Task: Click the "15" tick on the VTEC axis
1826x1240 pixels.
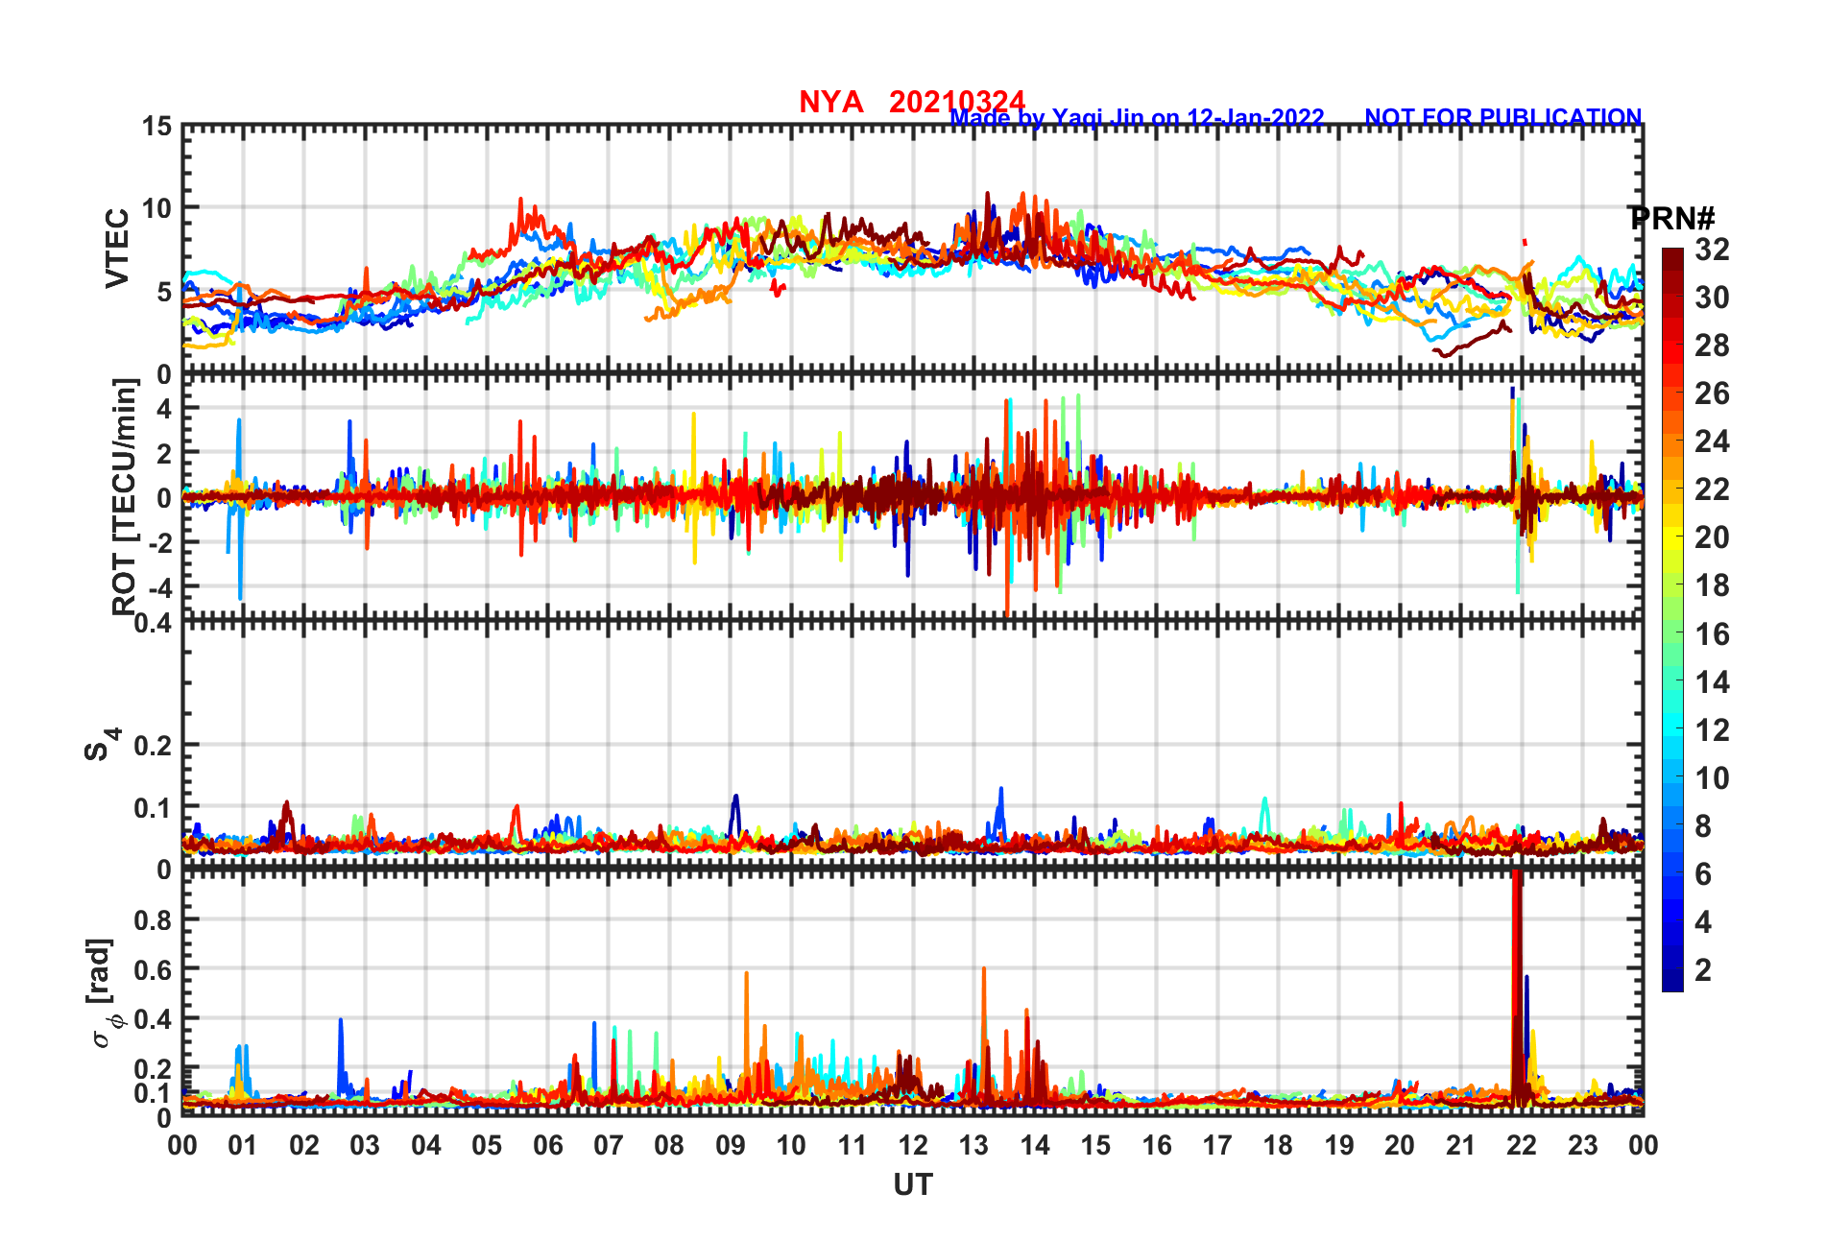Action: point(157,127)
